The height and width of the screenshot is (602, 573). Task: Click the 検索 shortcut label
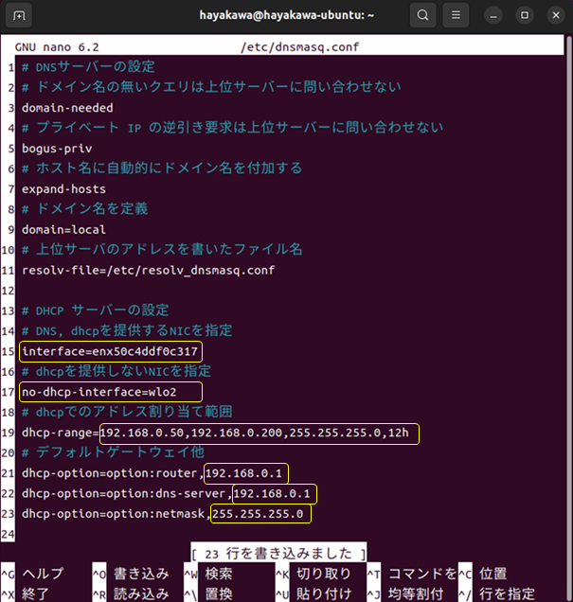219,574
